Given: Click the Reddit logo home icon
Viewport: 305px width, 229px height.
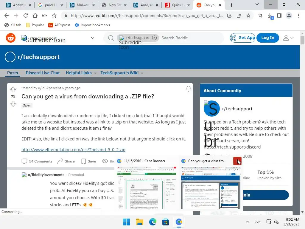Looking at the screenshot, I should pyautogui.click(x=11, y=38).
